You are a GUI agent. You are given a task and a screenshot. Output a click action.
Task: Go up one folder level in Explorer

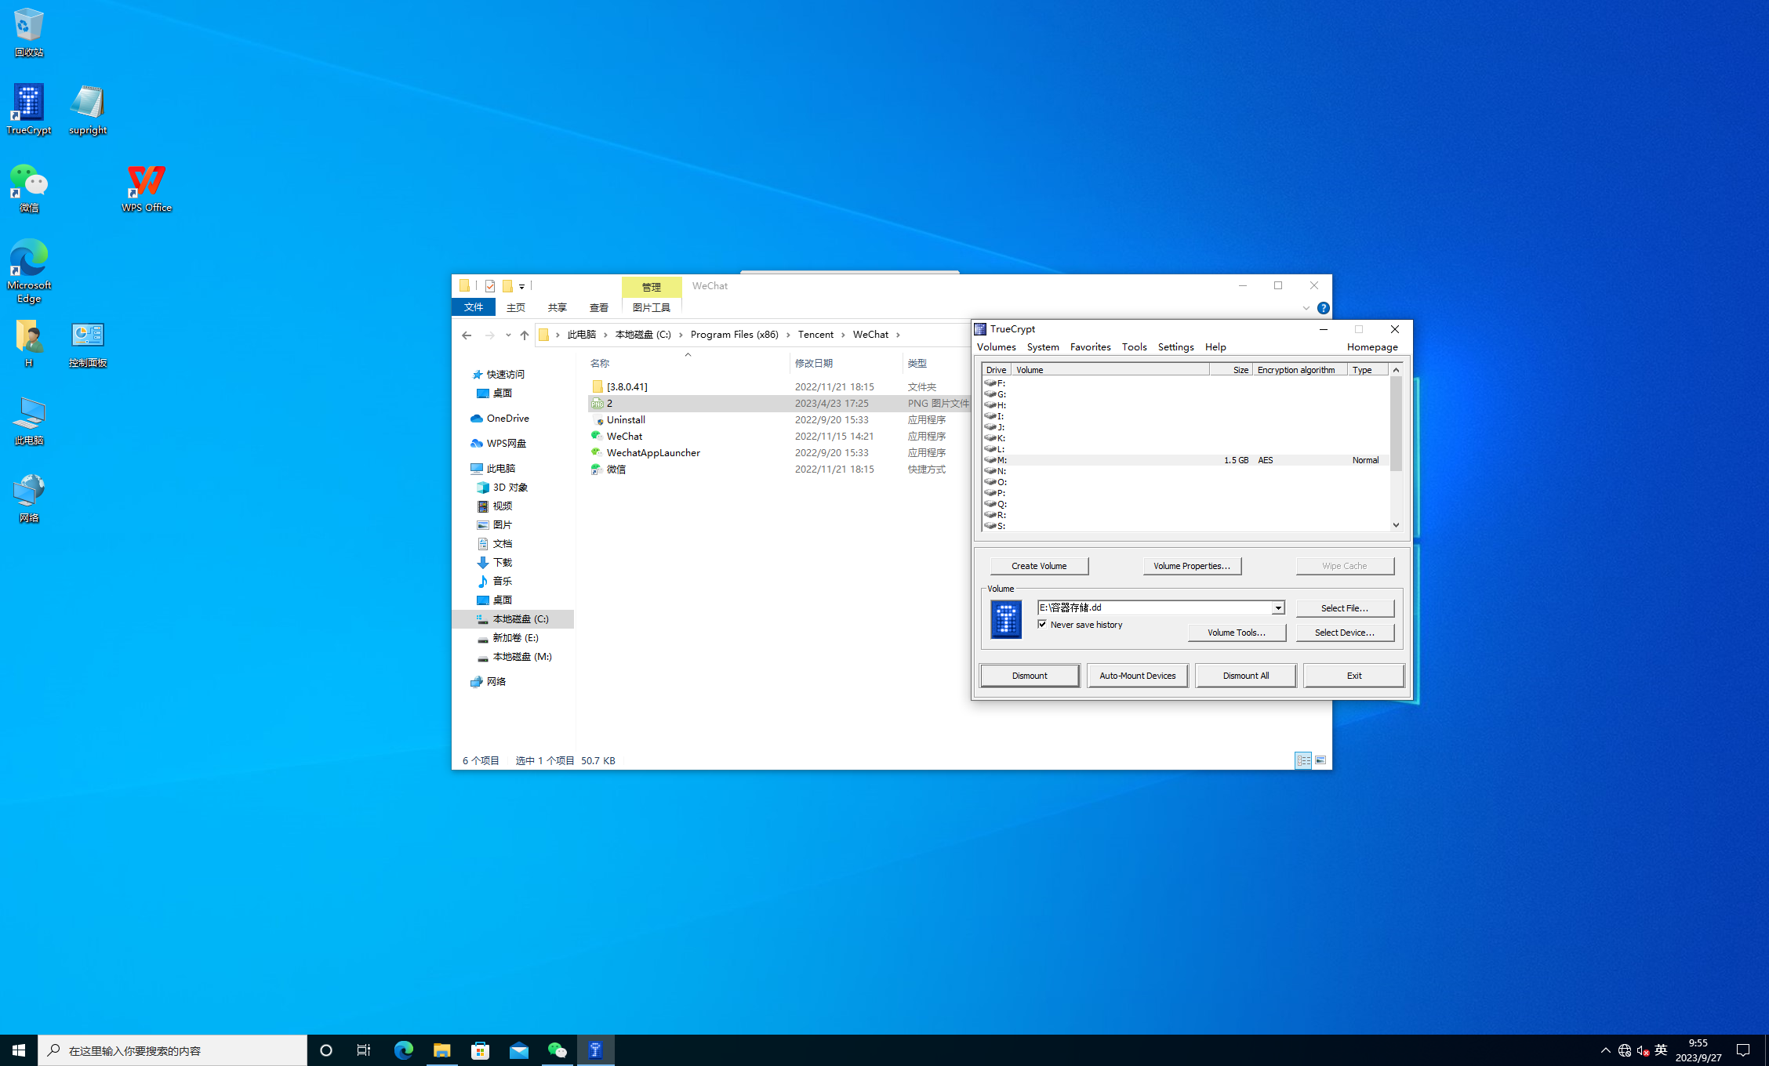525,335
